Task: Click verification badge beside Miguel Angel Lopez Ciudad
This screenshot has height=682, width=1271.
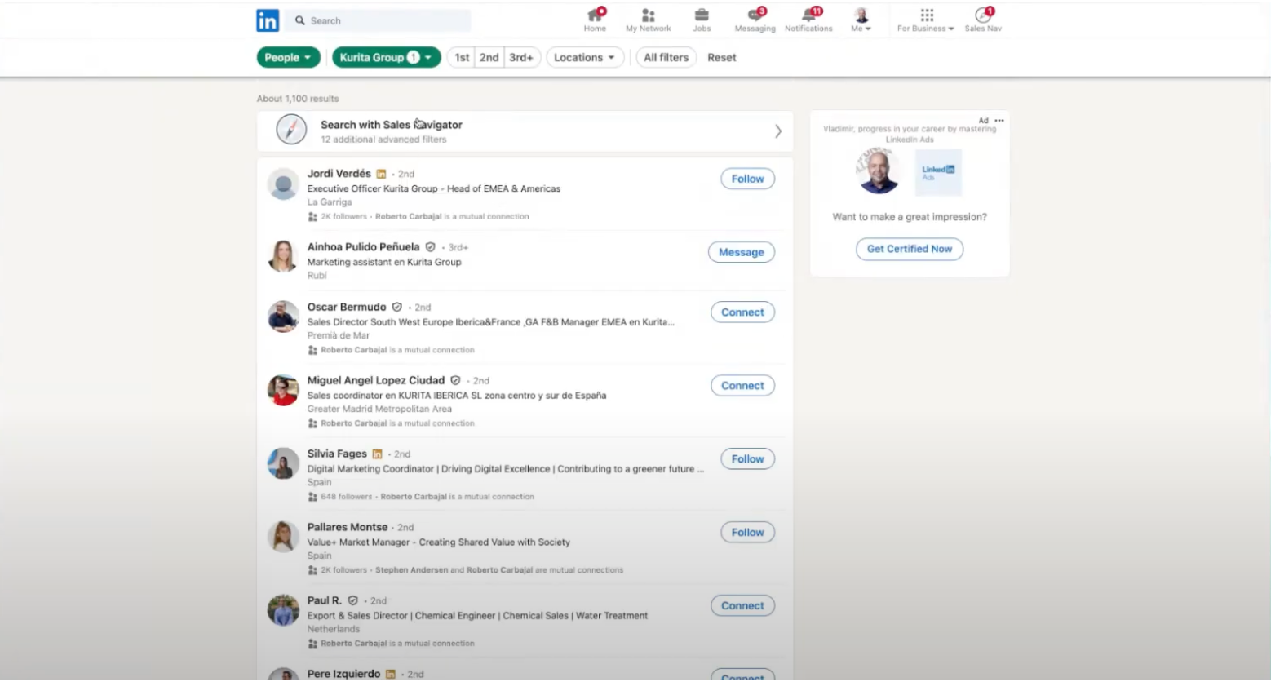Action: tap(455, 381)
